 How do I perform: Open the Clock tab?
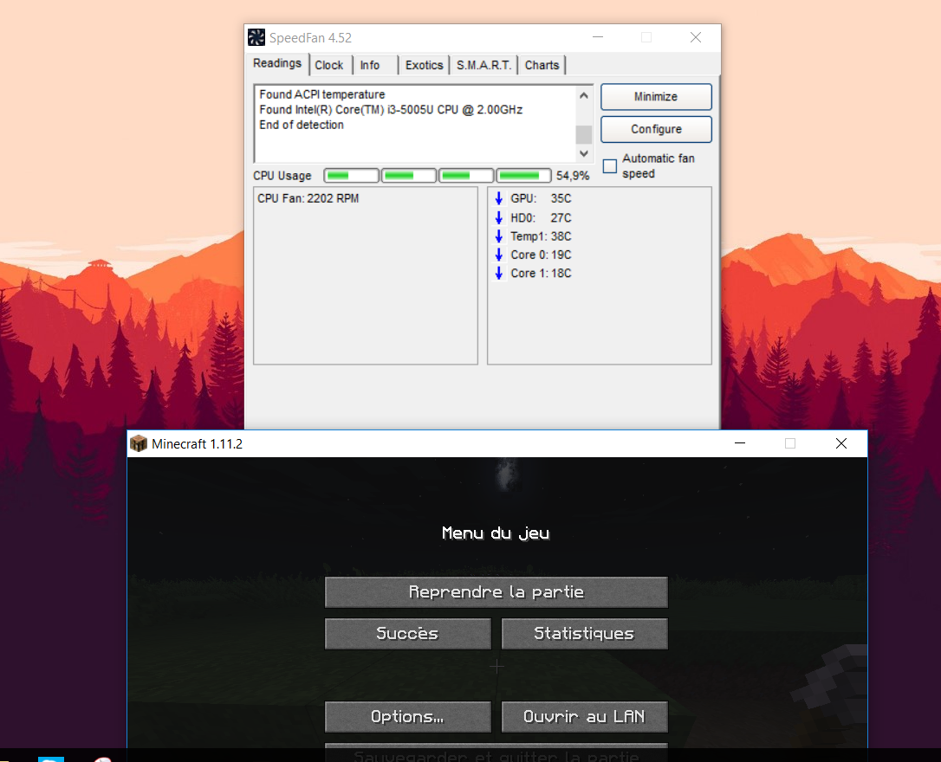[329, 65]
